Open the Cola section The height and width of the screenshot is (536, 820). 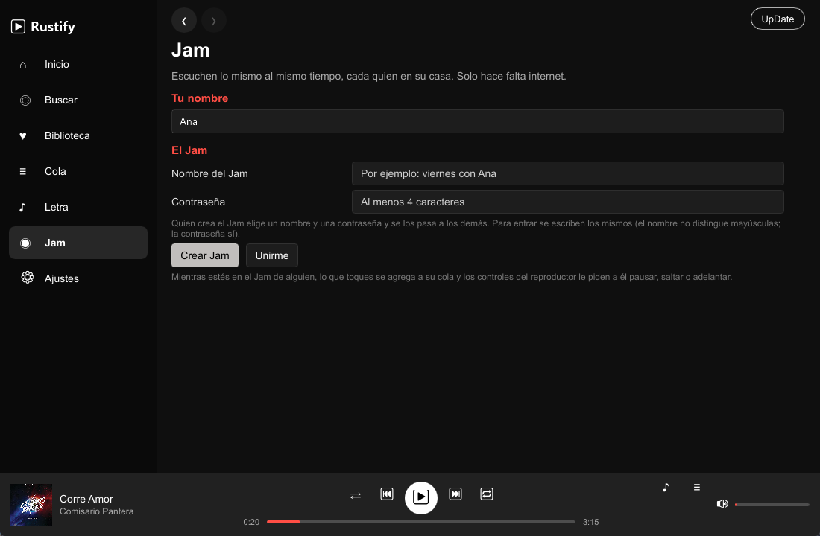tap(78, 171)
